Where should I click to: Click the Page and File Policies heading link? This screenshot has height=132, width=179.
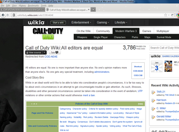click(x=42, y=113)
